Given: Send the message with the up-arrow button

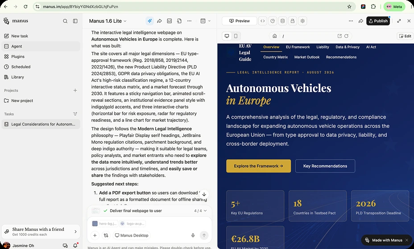Looking at the screenshot, I should 204,235.
